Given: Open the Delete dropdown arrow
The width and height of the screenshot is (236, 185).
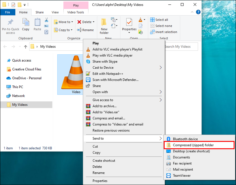Looking at the screenshot, I should [94, 22].
